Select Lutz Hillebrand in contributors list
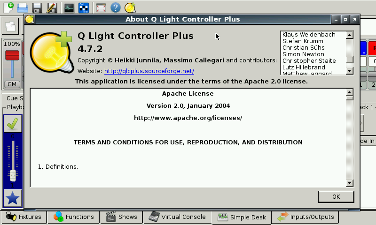Image resolution: width=376 pixels, height=225 pixels. 304,67
